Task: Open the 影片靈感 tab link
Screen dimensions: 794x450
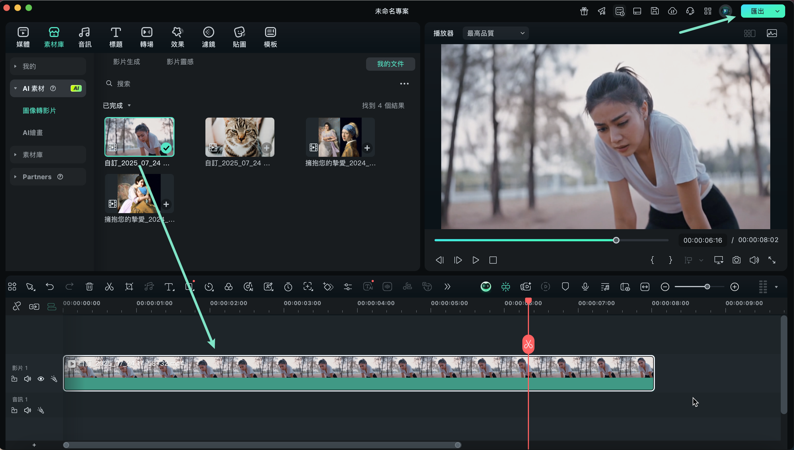Action: [x=180, y=62]
